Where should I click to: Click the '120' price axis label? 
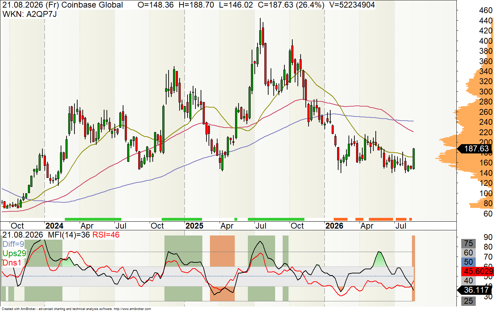(x=486, y=183)
